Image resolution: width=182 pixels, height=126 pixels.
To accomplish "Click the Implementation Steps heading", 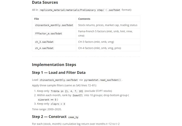I will point(54,65).
